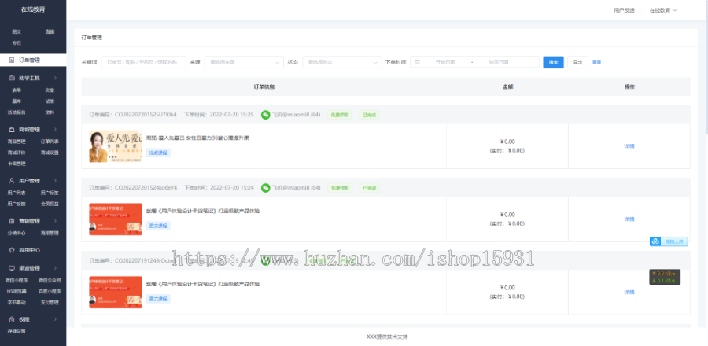Open the 来源 source dropdown
Viewport: 708px width, 346px height.
click(245, 62)
